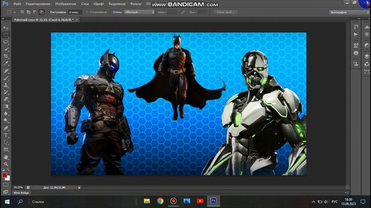Select the Move tool
This screenshot has height=208, width=371.
pyautogui.click(x=6, y=28)
